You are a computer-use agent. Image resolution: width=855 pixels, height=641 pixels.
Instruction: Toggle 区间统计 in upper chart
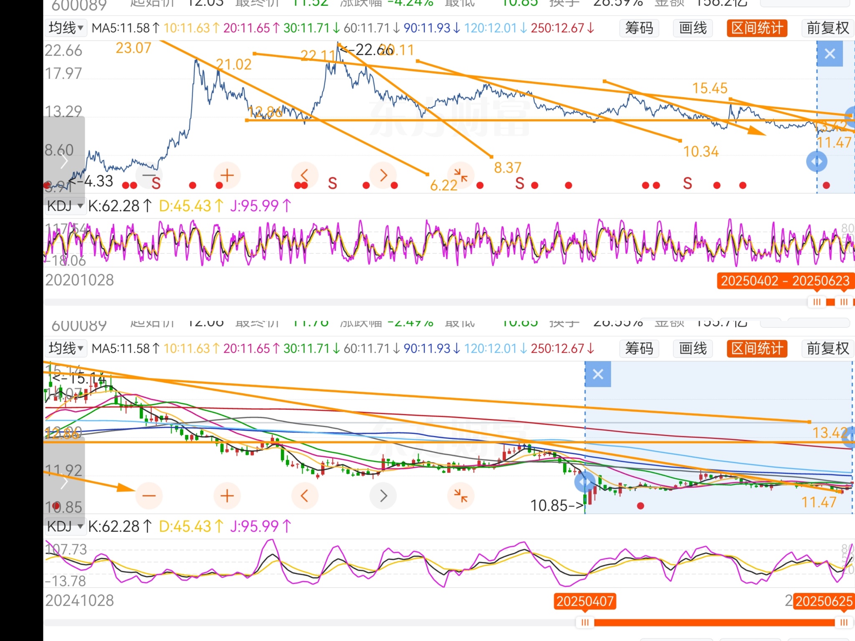757,28
